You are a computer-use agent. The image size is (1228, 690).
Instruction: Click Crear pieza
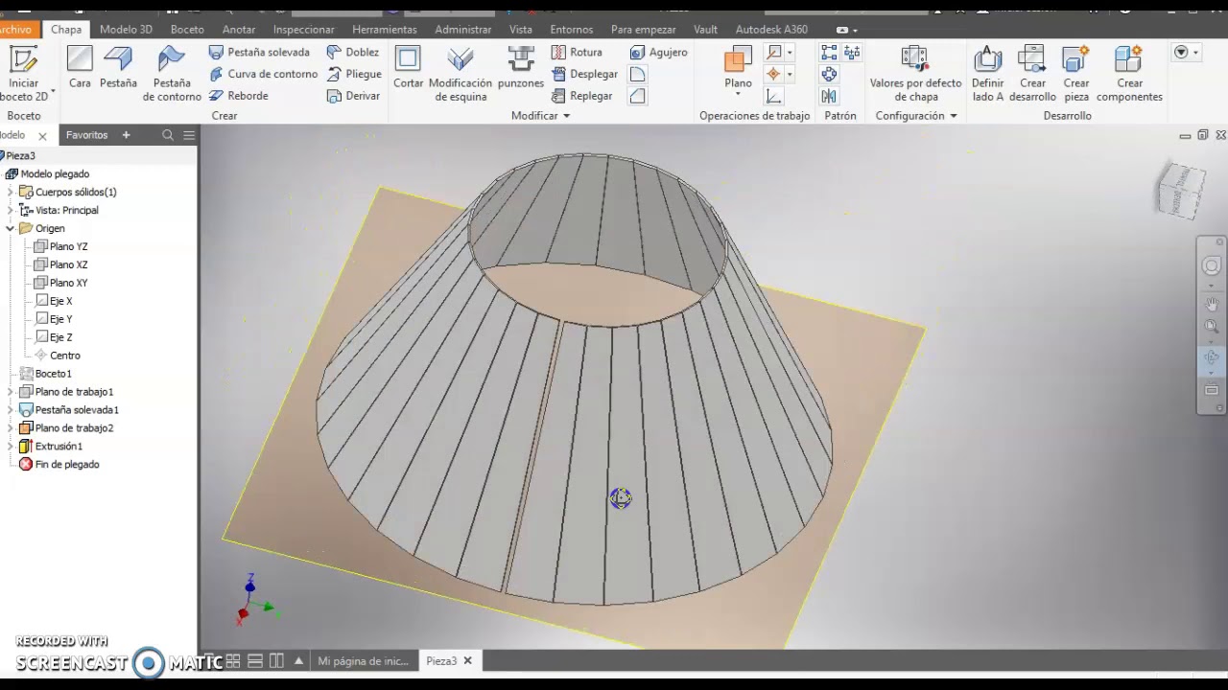click(1076, 74)
